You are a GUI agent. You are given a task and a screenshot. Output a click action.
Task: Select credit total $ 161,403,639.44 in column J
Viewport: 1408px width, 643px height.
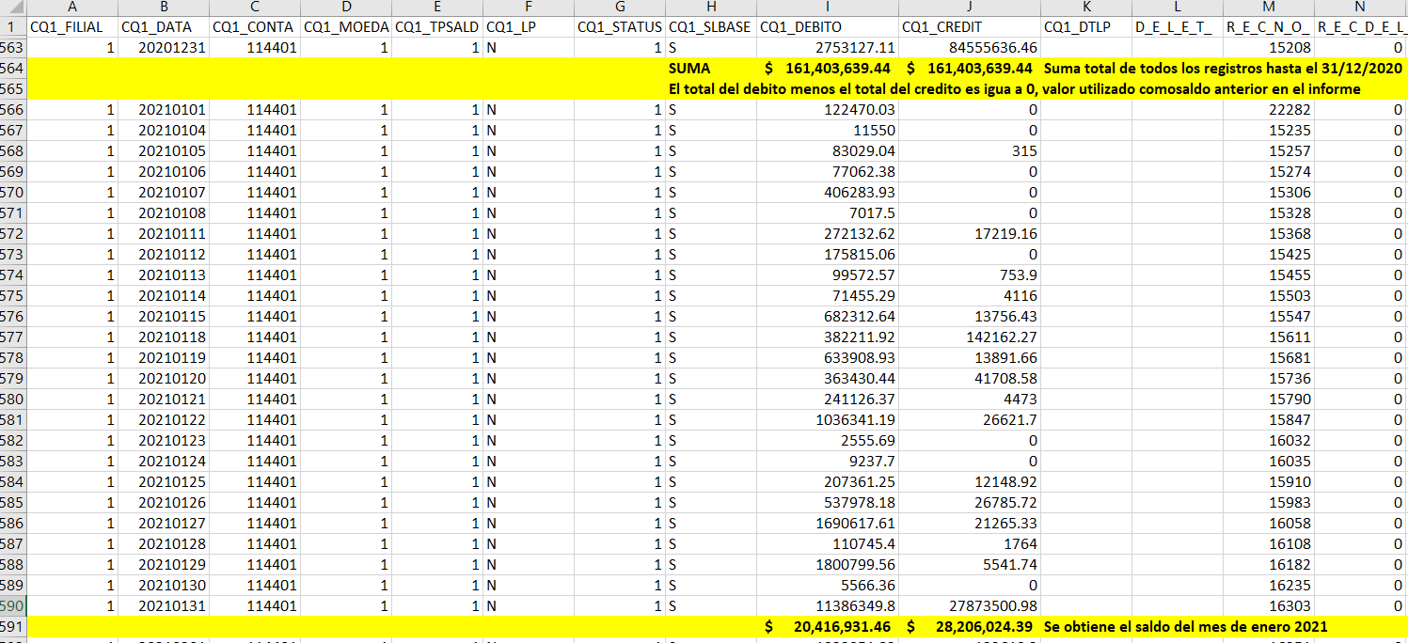click(970, 69)
